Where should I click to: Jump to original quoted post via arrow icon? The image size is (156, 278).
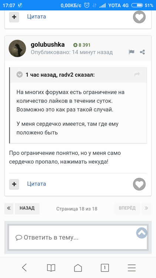(137, 75)
